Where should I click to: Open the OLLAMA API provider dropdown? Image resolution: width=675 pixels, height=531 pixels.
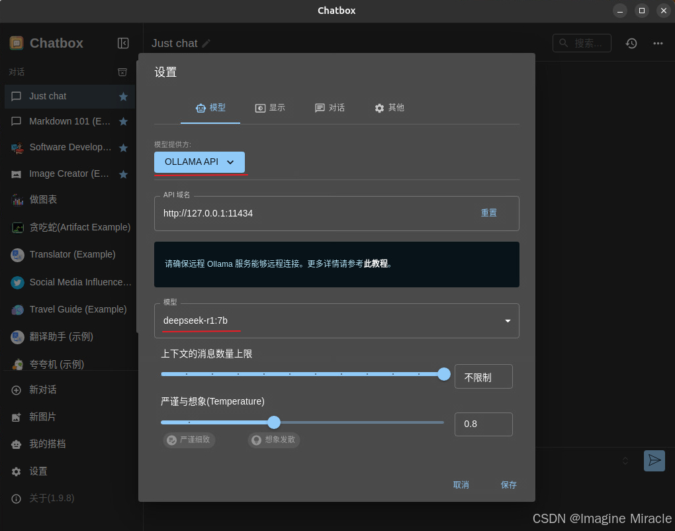[199, 162]
